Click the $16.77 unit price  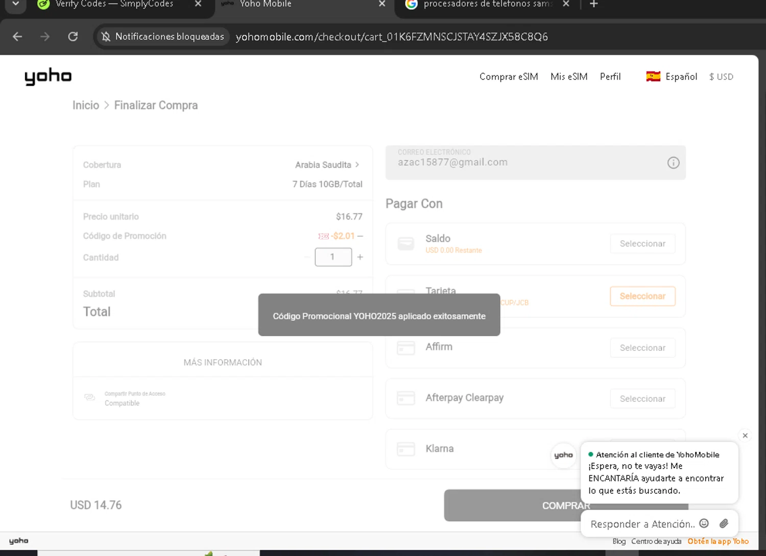click(349, 217)
